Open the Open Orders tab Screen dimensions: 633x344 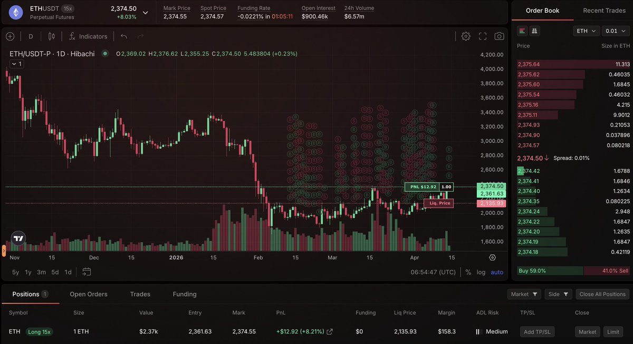89,294
